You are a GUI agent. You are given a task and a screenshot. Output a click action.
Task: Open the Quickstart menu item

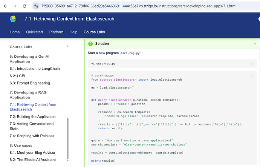click(35, 32)
